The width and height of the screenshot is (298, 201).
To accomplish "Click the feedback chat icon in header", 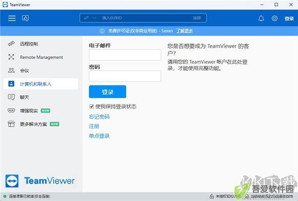I will (x=25, y=18).
